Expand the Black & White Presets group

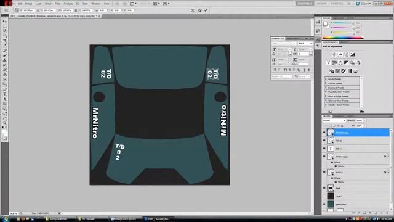tap(326, 96)
